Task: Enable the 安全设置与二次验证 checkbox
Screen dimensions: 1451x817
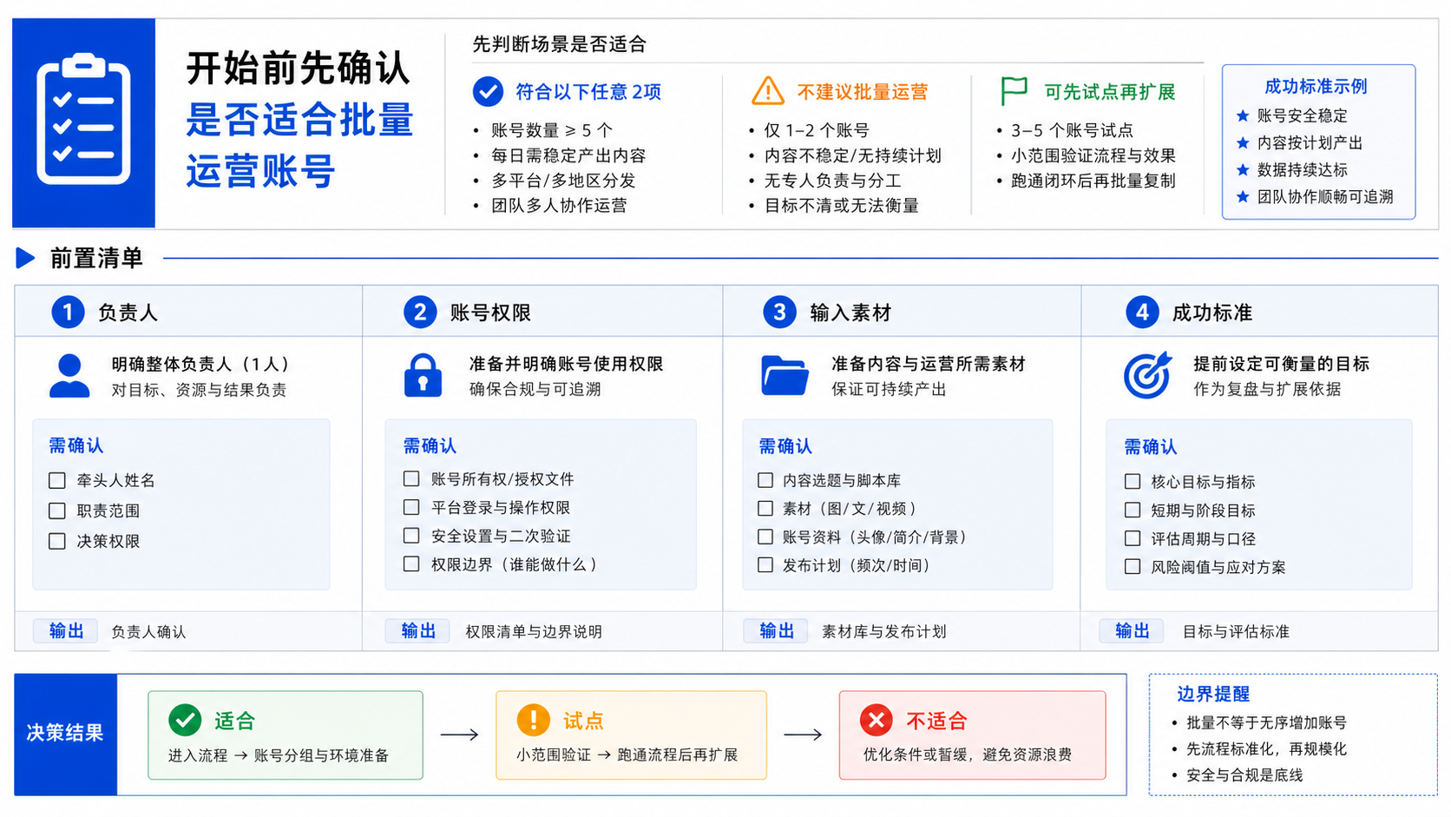Action: 411,536
